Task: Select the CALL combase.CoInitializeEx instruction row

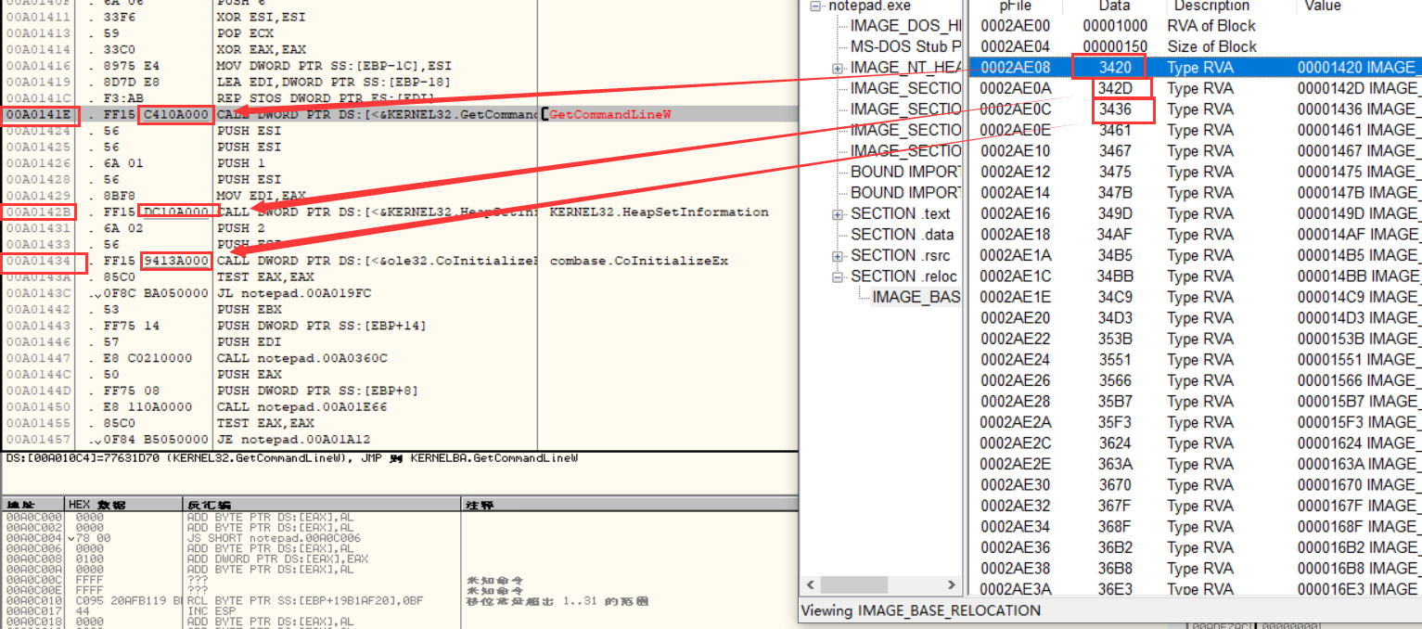Action: 371,261
